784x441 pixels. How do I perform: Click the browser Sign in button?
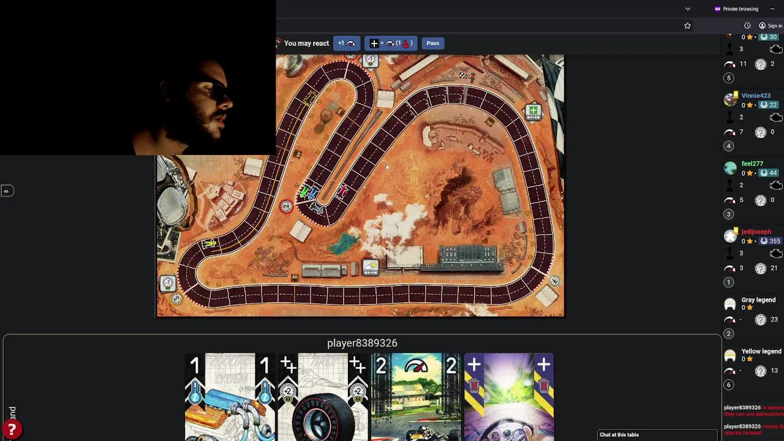pos(771,26)
